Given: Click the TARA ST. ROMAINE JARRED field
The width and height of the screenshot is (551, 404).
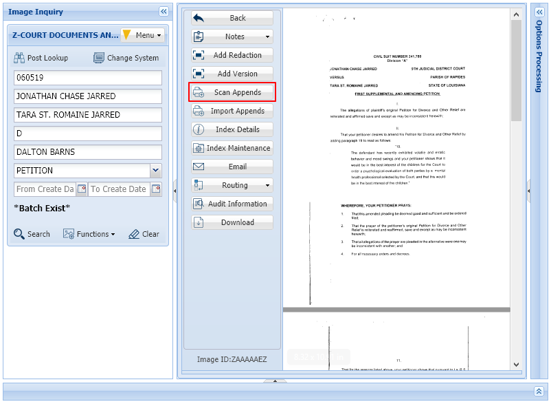Looking at the screenshot, I should click(x=88, y=115).
